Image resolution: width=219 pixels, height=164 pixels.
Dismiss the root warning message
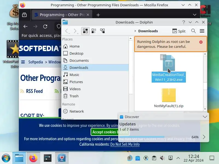click(x=201, y=42)
